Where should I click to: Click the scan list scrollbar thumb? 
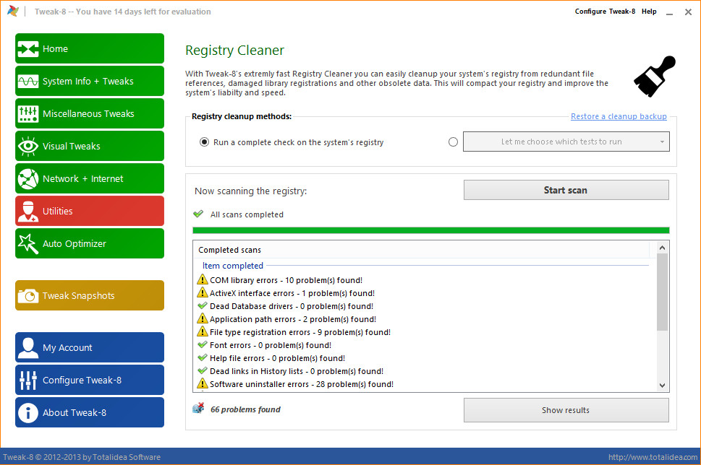coord(662,292)
